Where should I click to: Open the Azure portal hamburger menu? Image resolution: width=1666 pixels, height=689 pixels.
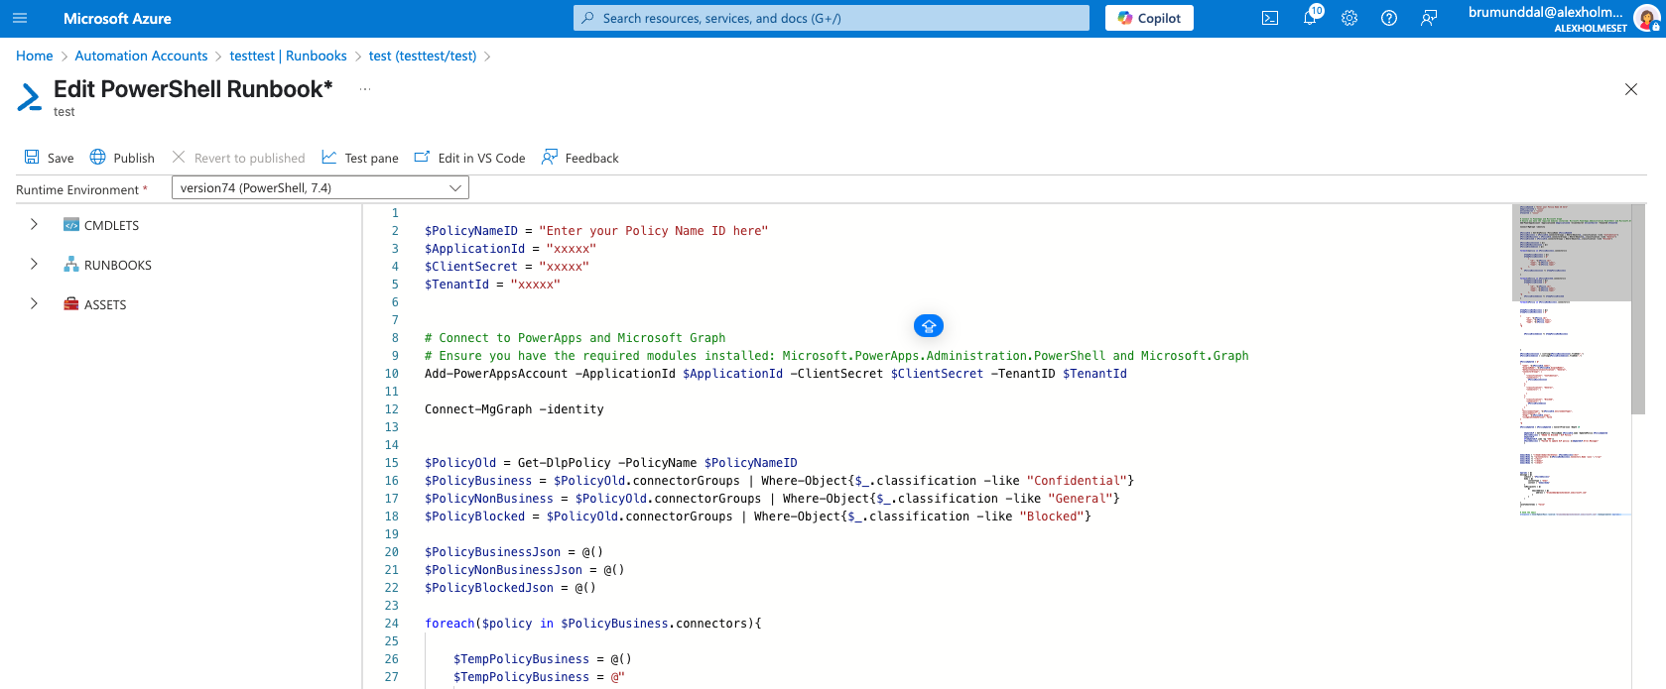click(20, 18)
